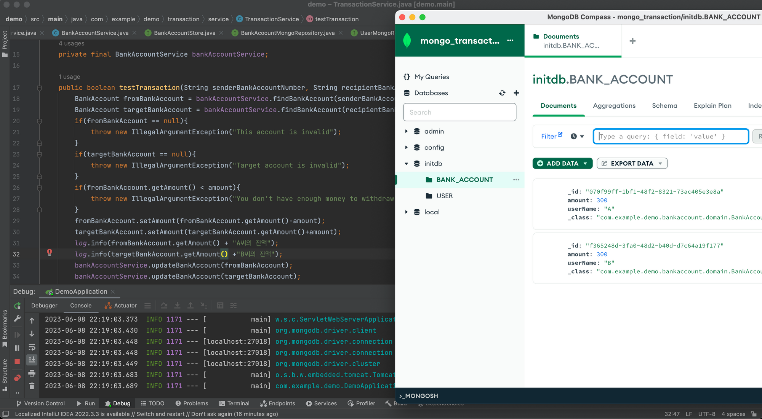The width and height of the screenshot is (762, 419).
Task: Collapse the initdb database
Action: point(406,164)
